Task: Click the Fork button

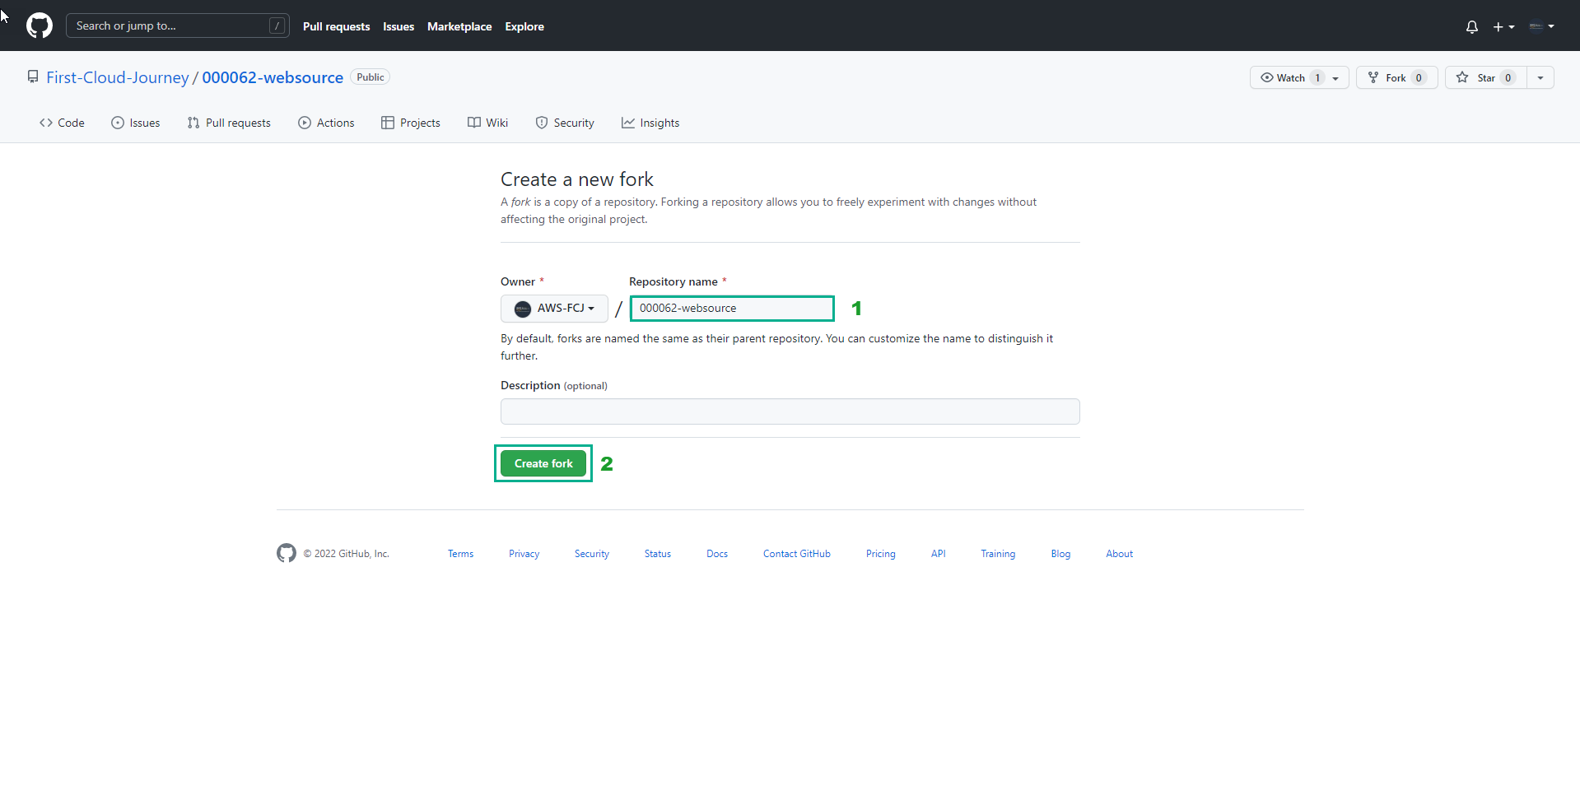Action: click(x=1396, y=77)
